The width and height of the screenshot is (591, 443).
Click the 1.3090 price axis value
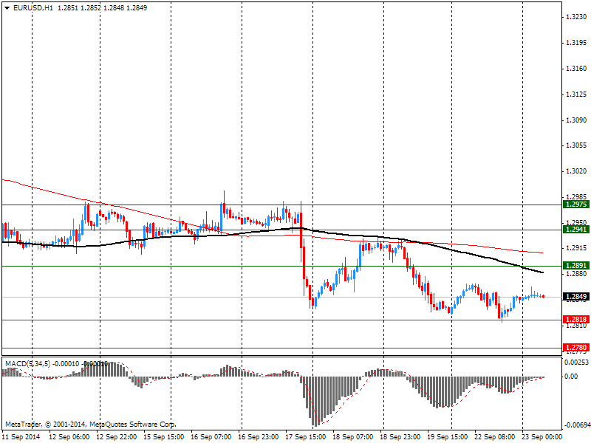click(x=576, y=120)
